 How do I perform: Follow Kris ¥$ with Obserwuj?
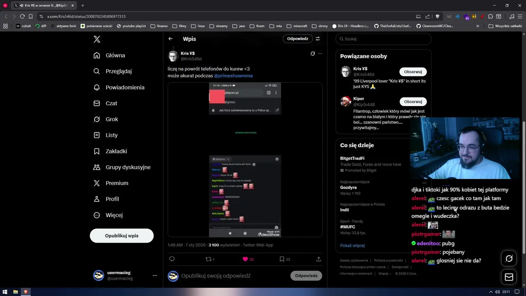pyautogui.click(x=413, y=72)
